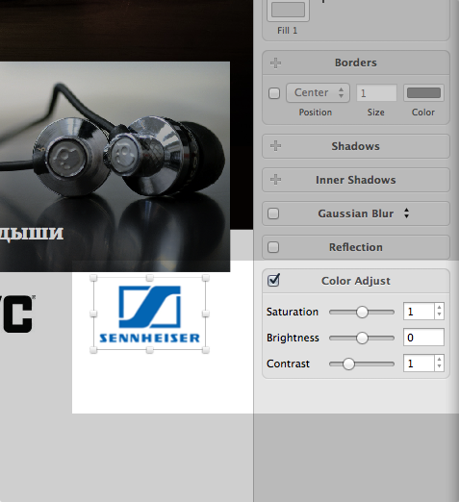Click the Reflection section label
The image size is (459, 502).
[356, 247]
